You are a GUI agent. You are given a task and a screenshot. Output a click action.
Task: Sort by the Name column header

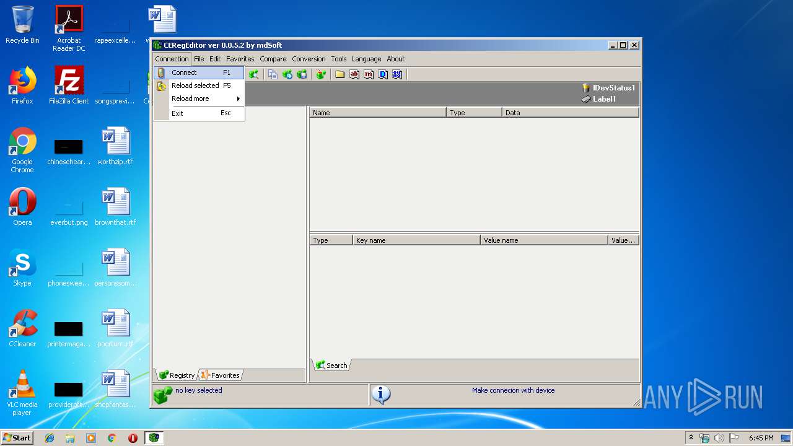[x=378, y=113]
